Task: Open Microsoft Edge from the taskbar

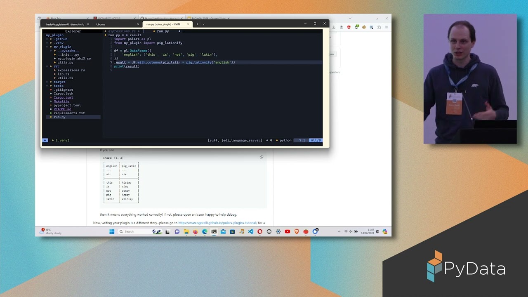Action: (205, 231)
